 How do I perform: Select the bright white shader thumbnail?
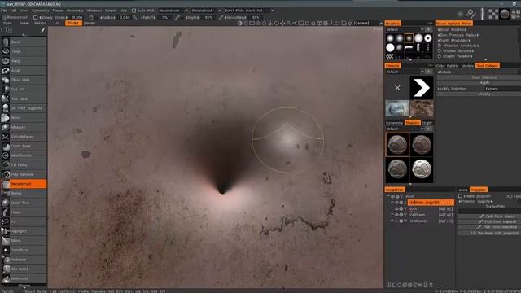[x=422, y=169]
